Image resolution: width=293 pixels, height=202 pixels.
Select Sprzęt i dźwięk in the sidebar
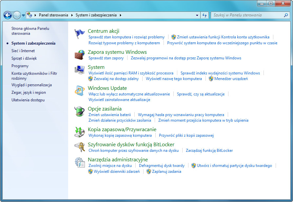pyautogui.click(x=24, y=58)
